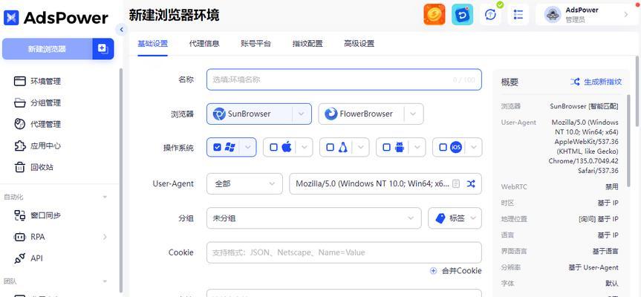Expand the Android version dropdown arrow

(x=417, y=147)
